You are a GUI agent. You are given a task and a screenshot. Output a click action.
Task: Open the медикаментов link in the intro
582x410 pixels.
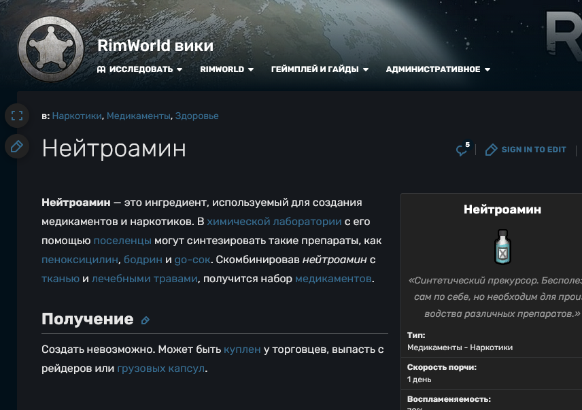[333, 279]
